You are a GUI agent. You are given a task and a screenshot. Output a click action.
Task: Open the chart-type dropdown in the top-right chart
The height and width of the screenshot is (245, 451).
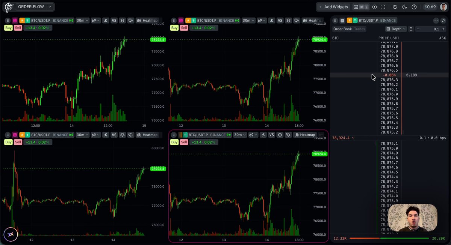pos(262,20)
